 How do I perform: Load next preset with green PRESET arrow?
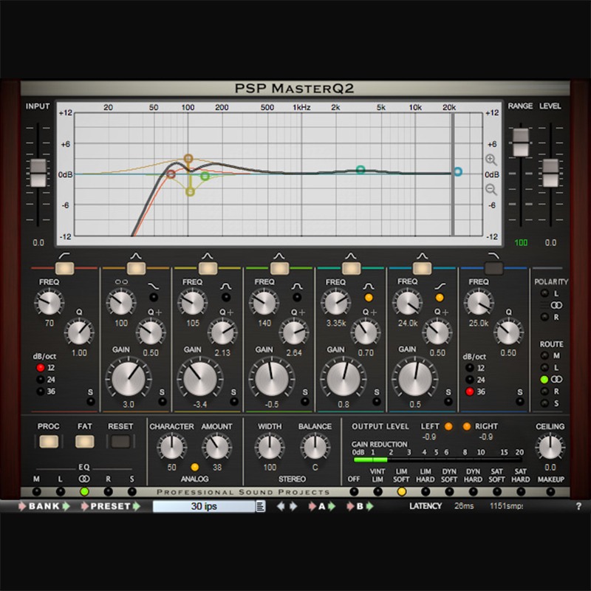tap(137, 506)
